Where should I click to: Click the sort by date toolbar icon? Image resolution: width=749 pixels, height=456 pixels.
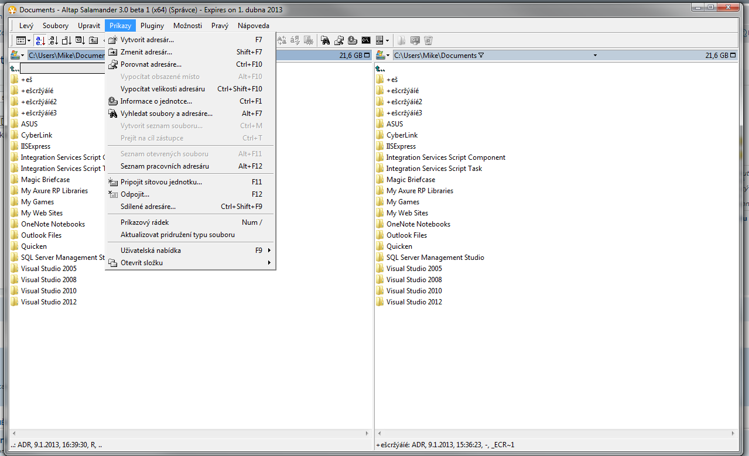click(80, 40)
